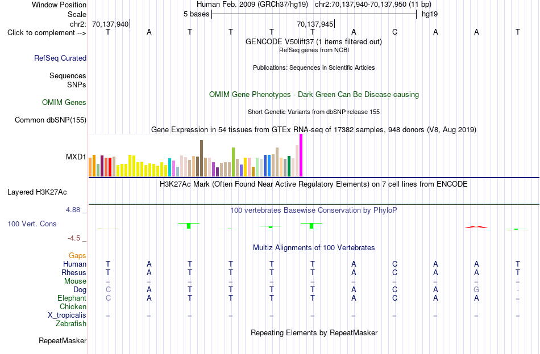Screen dimensions: 540x354
Task: Click the C base in complement row
Action: tap(394, 32)
